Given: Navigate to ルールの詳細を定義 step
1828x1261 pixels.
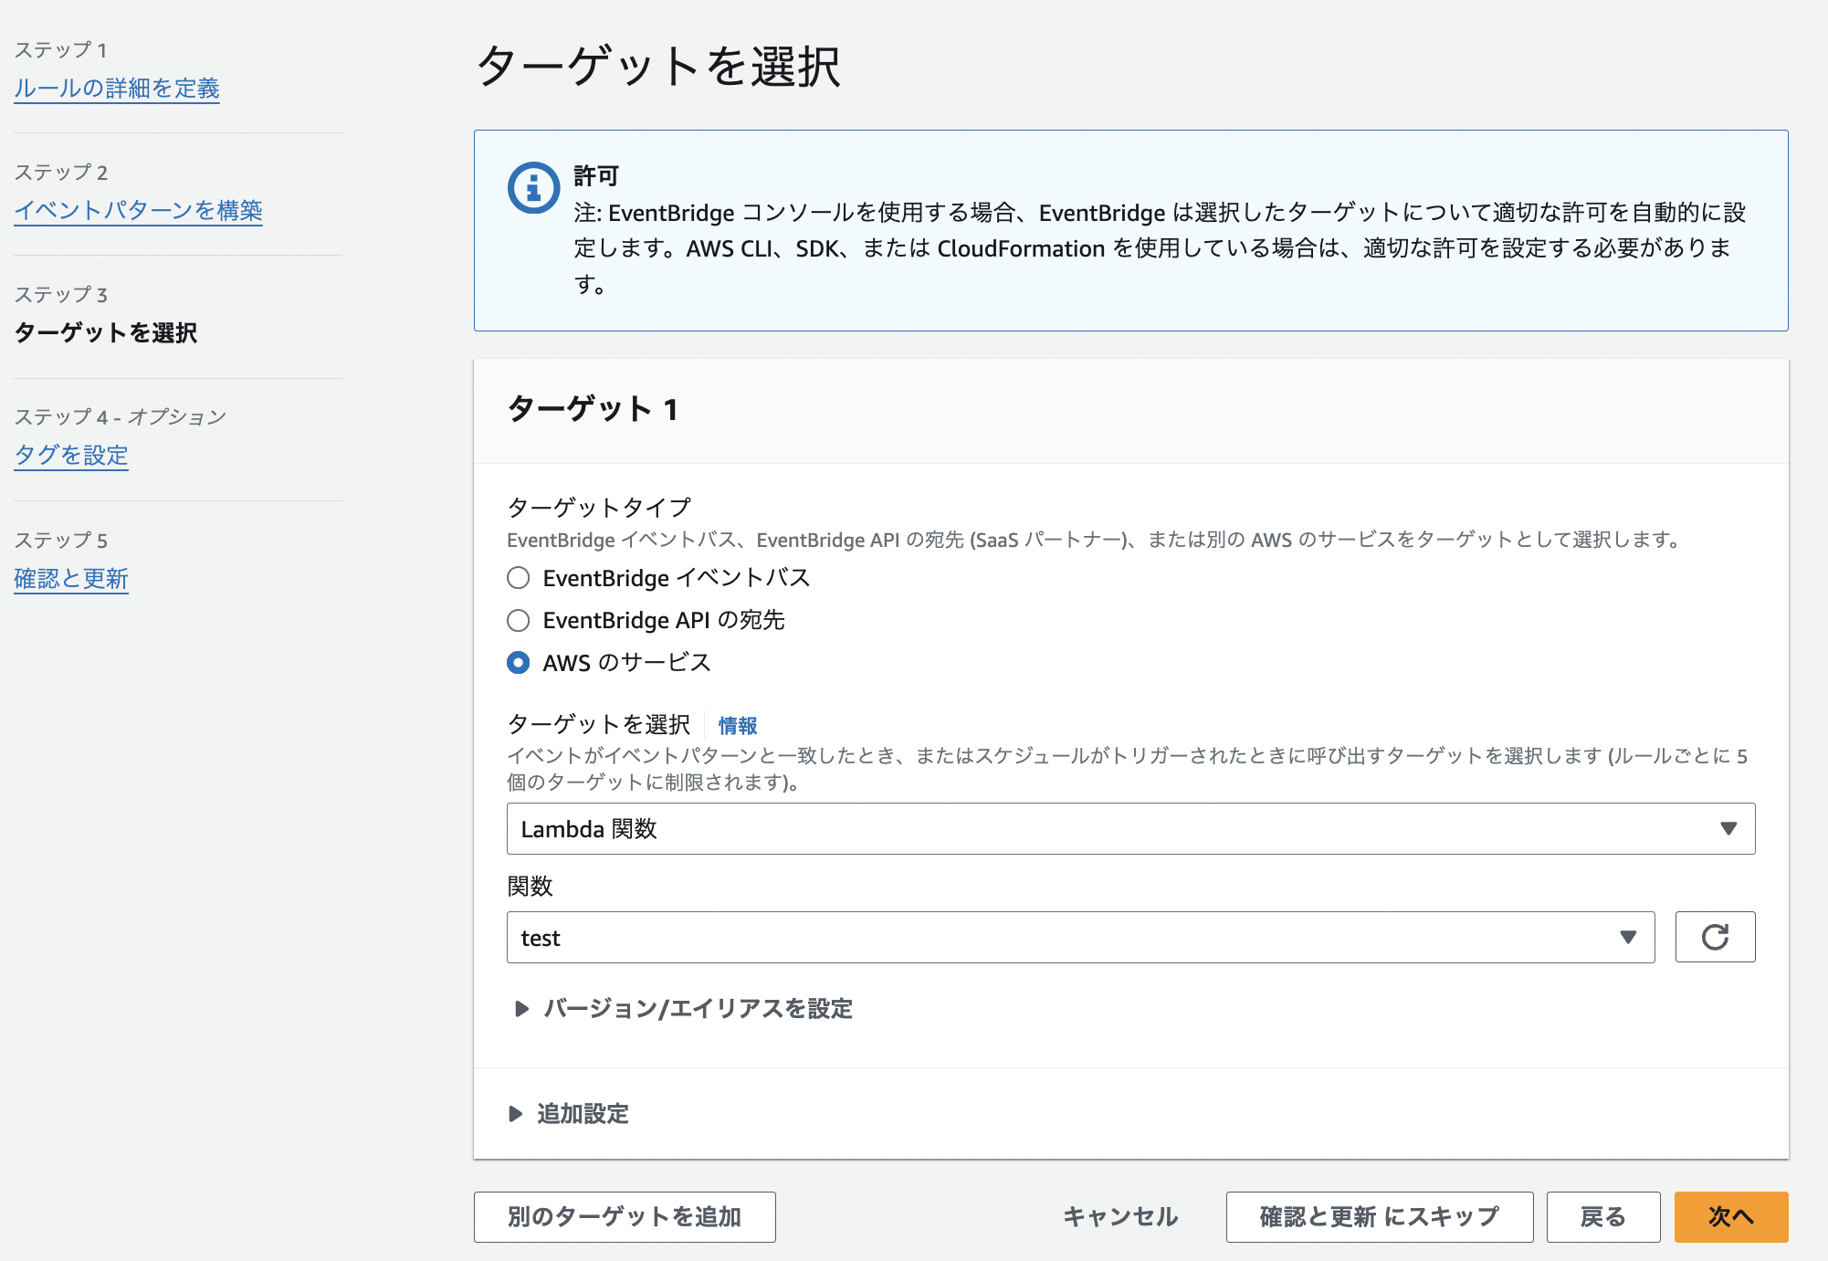Looking at the screenshot, I should (116, 88).
